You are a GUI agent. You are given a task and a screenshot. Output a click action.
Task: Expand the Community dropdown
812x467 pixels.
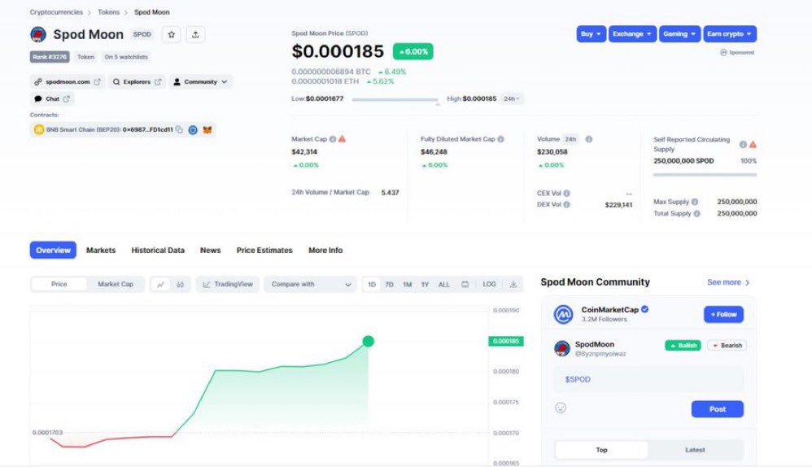[200, 82]
